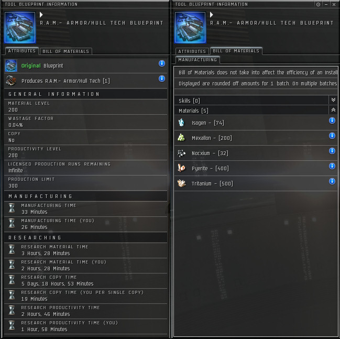Collapse the Materials [5] section
Viewport: 340px width, 339px height.
point(333,110)
